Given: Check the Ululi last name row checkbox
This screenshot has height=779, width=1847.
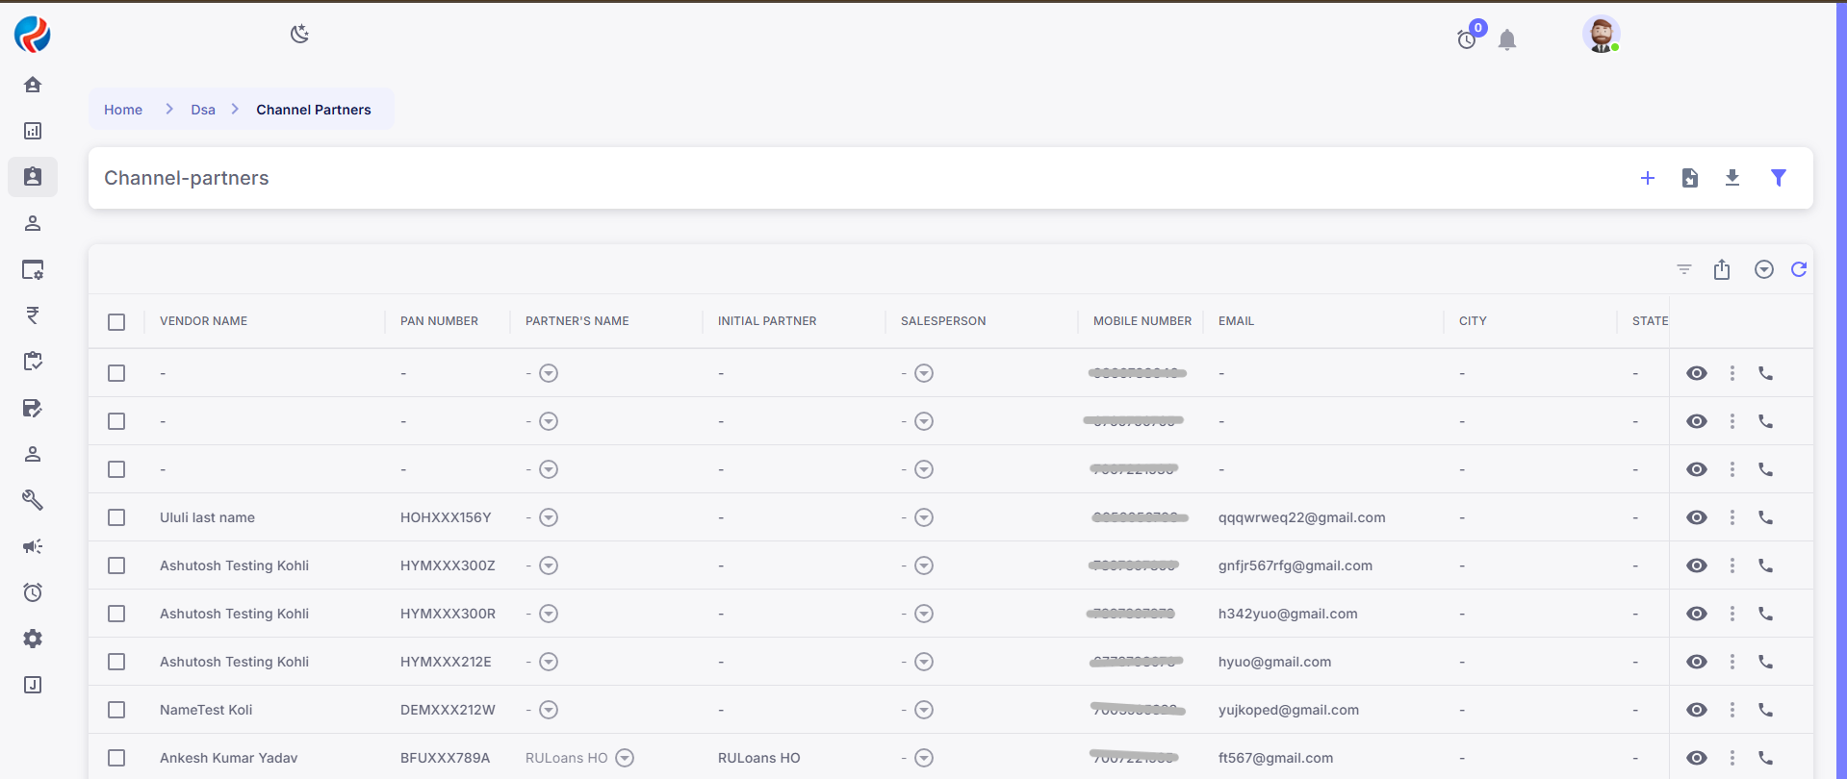Looking at the screenshot, I should pyautogui.click(x=116, y=517).
